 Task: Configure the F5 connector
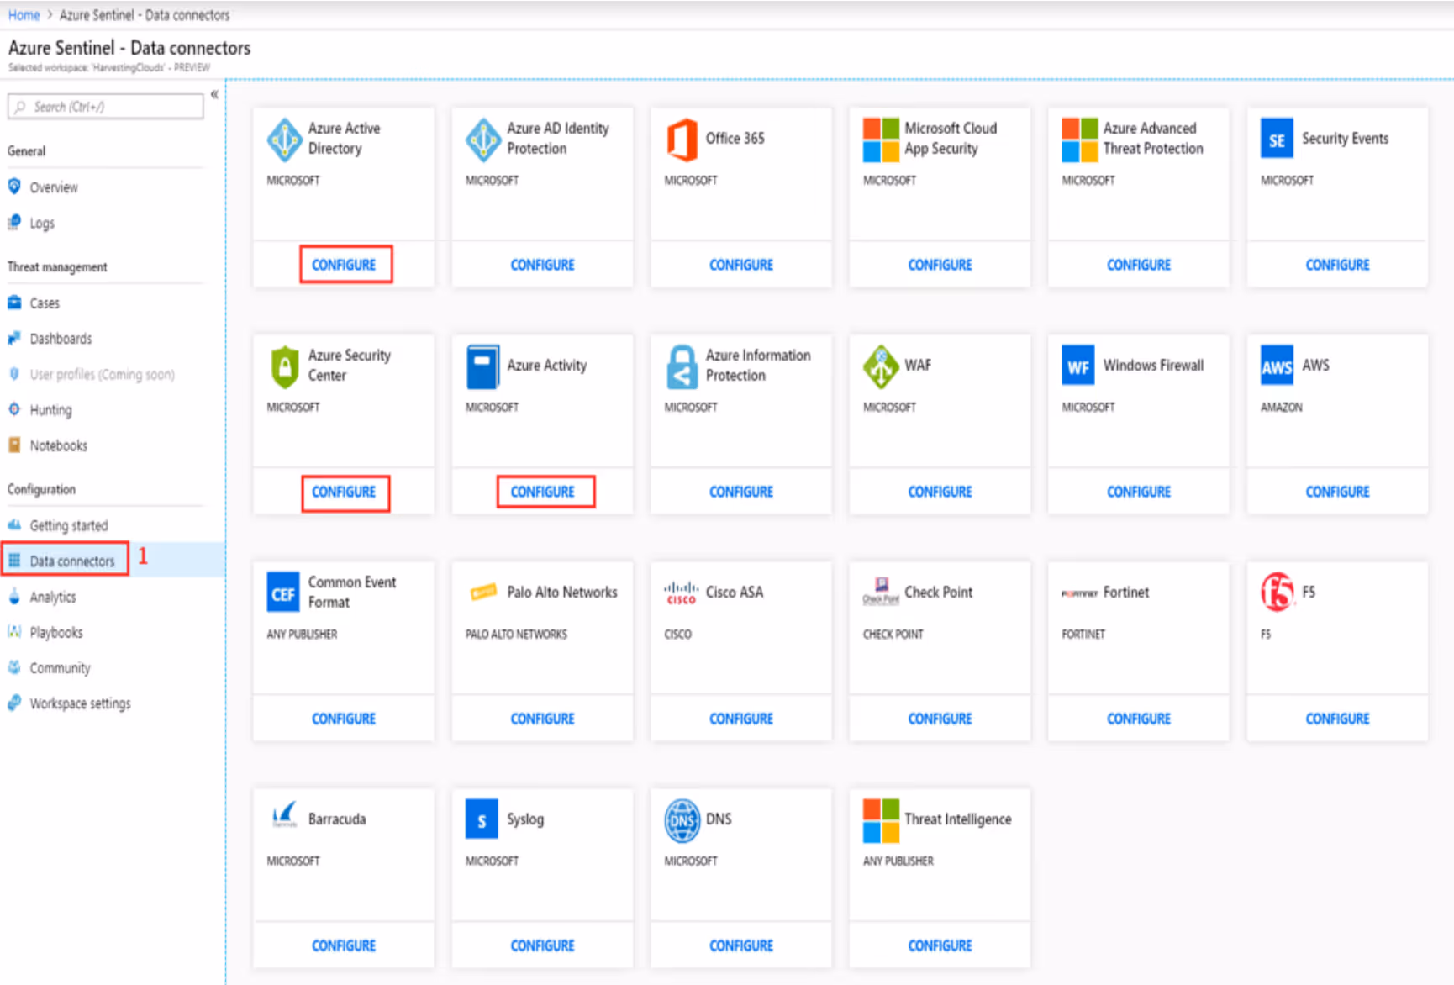(x=1337, y=719)
